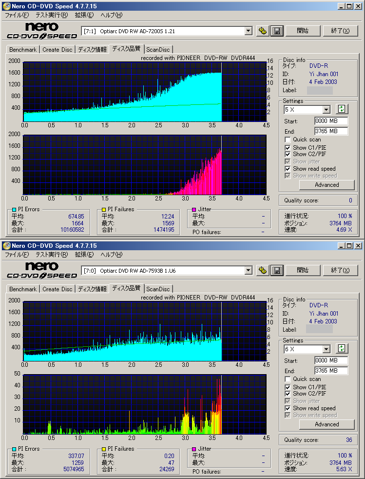Click magenta Jitter swatch in lower window
Screen dimensions: 365x479
(x=194, y=449)
